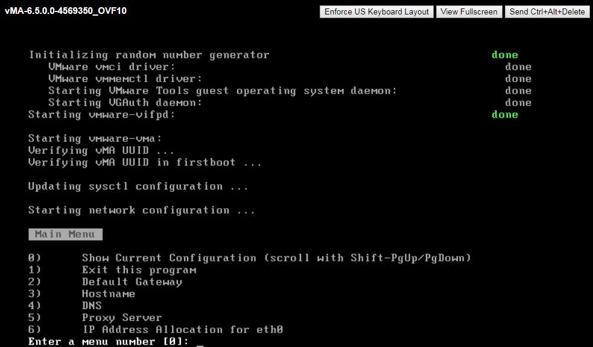This screenshot has width=593, height=347.
Task: Click the vMA-6.5.0.0-4569350_OVF10 console title
Action: tap(66, 11)
